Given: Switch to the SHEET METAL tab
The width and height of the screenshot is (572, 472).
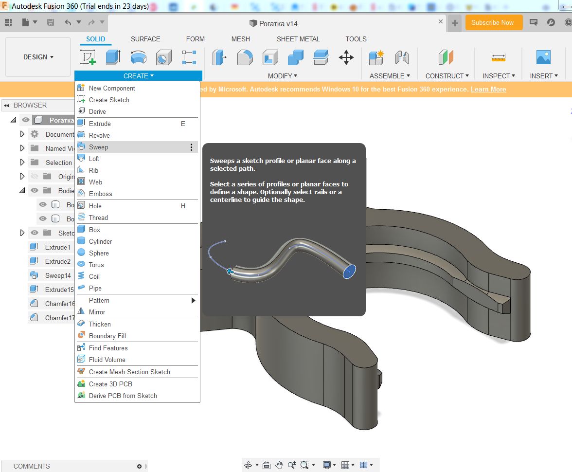Looking at the screenshot, I should click(x=298, y=39).
